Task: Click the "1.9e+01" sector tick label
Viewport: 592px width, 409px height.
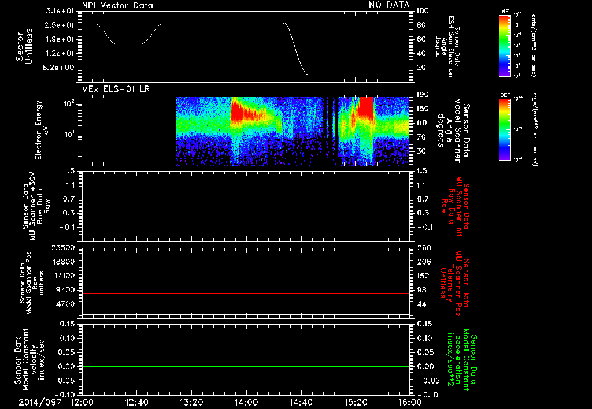Action: tap(60, 39)
